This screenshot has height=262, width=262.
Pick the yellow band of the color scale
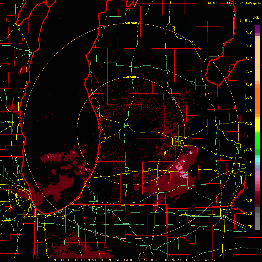tap(257, 125)
